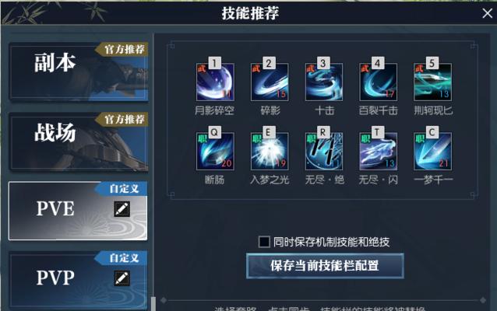
Task: Click the 碎影 skill in slot 2
Action: pyautogui.click(x=270, y=82)
